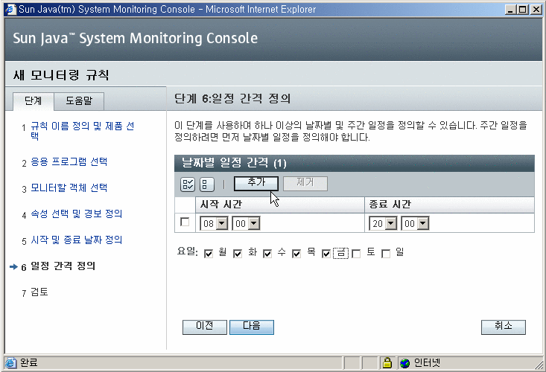Open step 2 응용 프로그램 선택

coord(69,162)
